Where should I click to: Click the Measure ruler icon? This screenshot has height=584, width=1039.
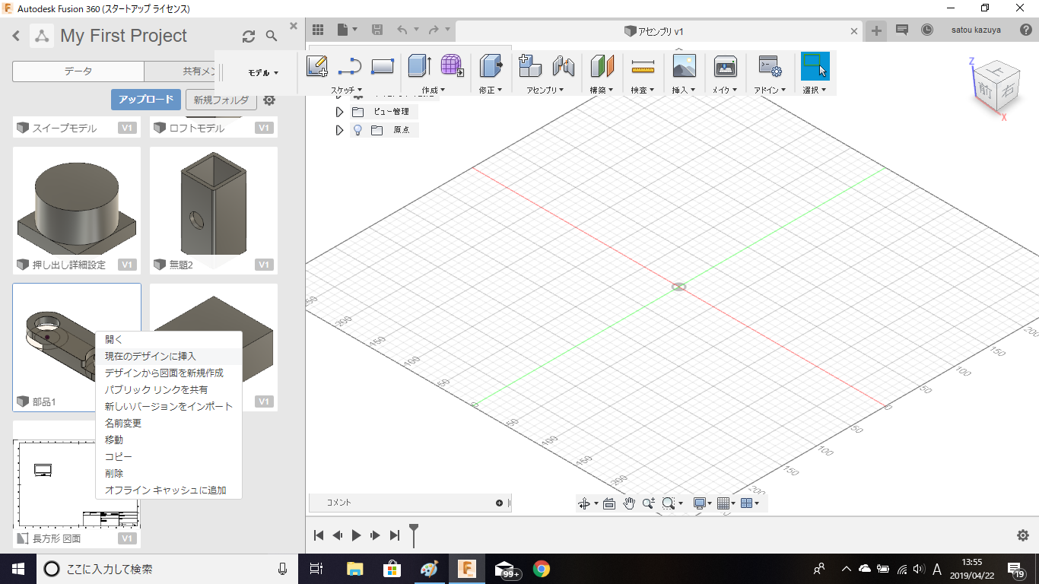pos(643,67)
